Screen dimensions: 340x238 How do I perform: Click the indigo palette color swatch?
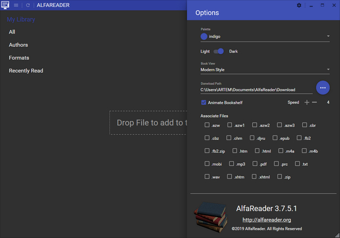tap(204, 37)
